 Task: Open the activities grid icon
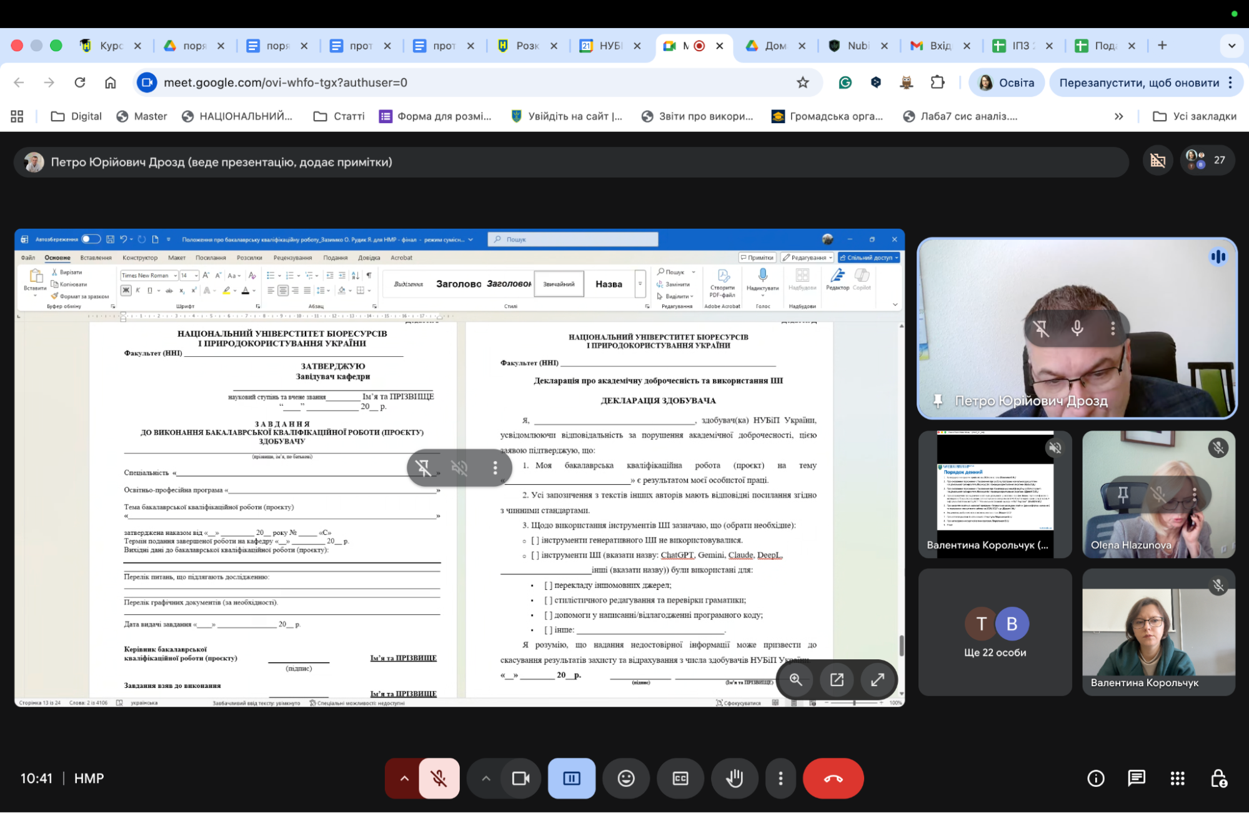pos(1177,778)
